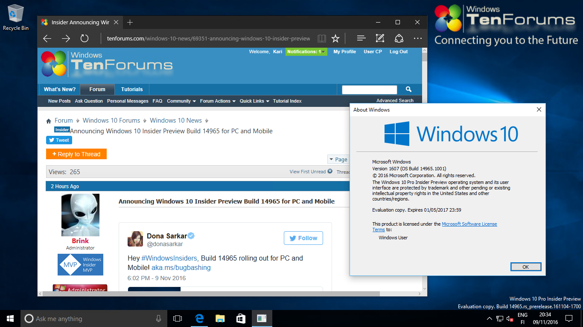
Task: Click Cortana microphone icon
Action: point(158,318)
